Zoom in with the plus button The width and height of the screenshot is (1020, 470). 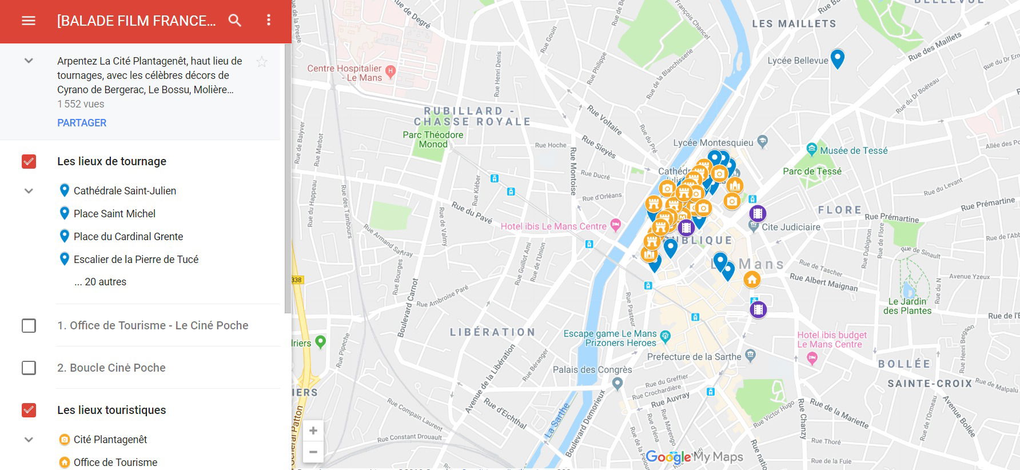click(313, 431)
